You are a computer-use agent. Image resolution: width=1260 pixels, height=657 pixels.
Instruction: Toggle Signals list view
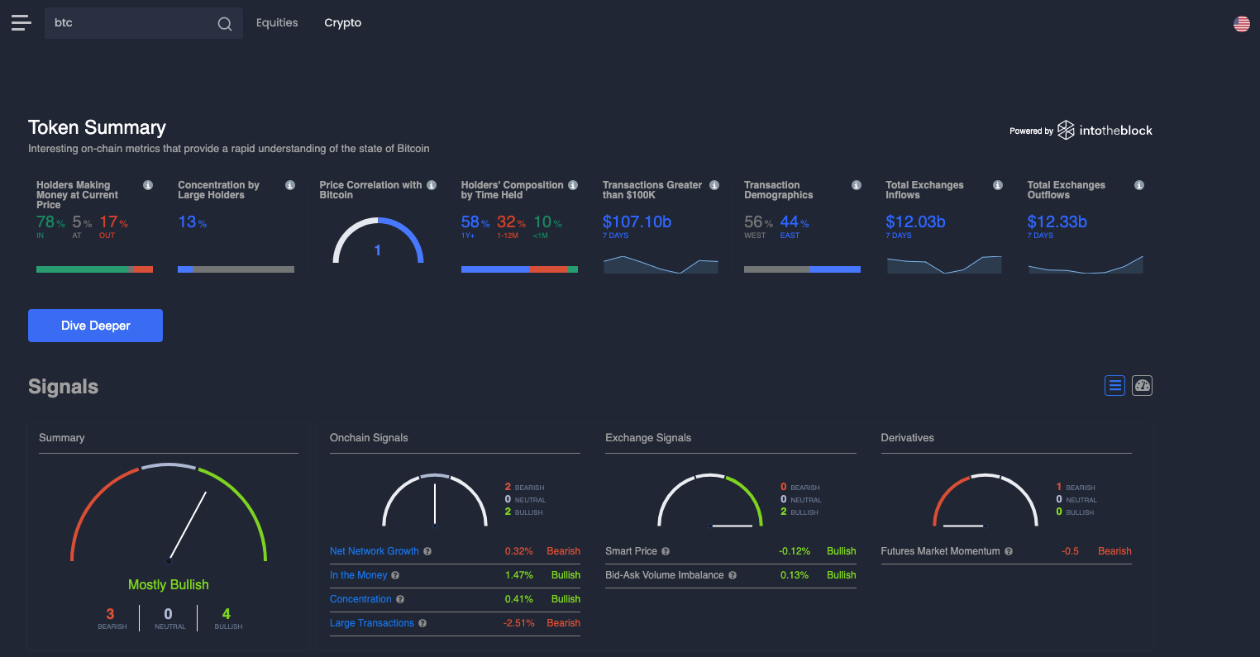tap(1114, 385)
